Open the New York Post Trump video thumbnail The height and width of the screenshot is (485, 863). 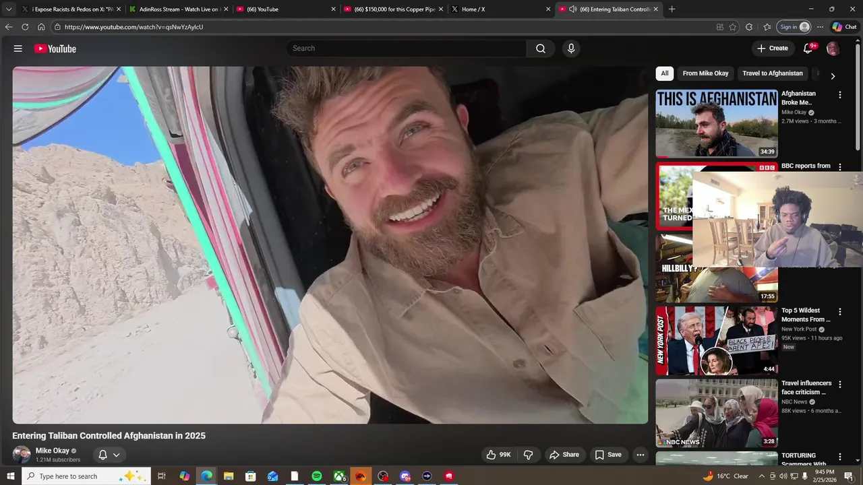click(717, 341)
